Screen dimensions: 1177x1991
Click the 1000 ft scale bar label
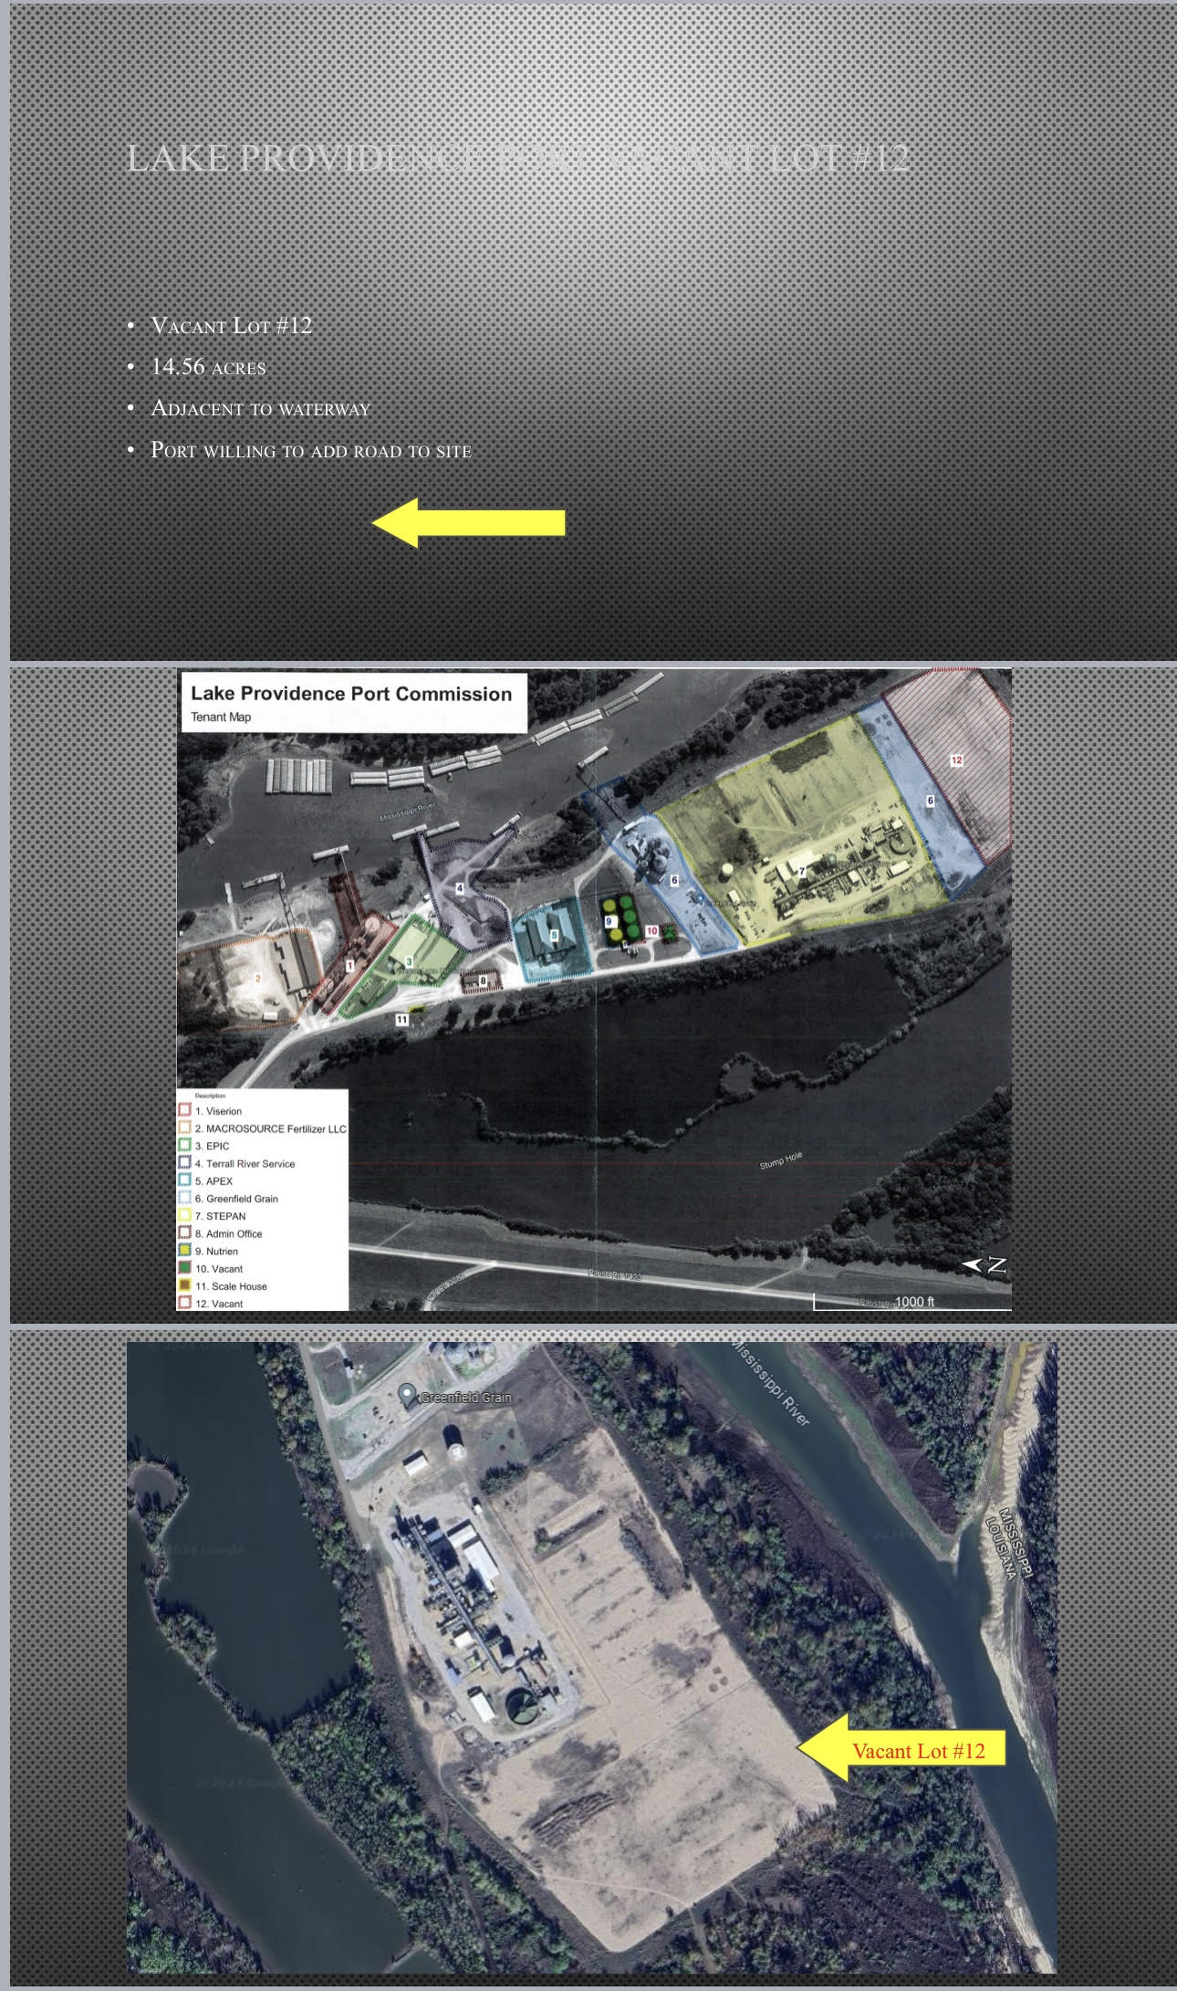click(x=914, y=1302)
